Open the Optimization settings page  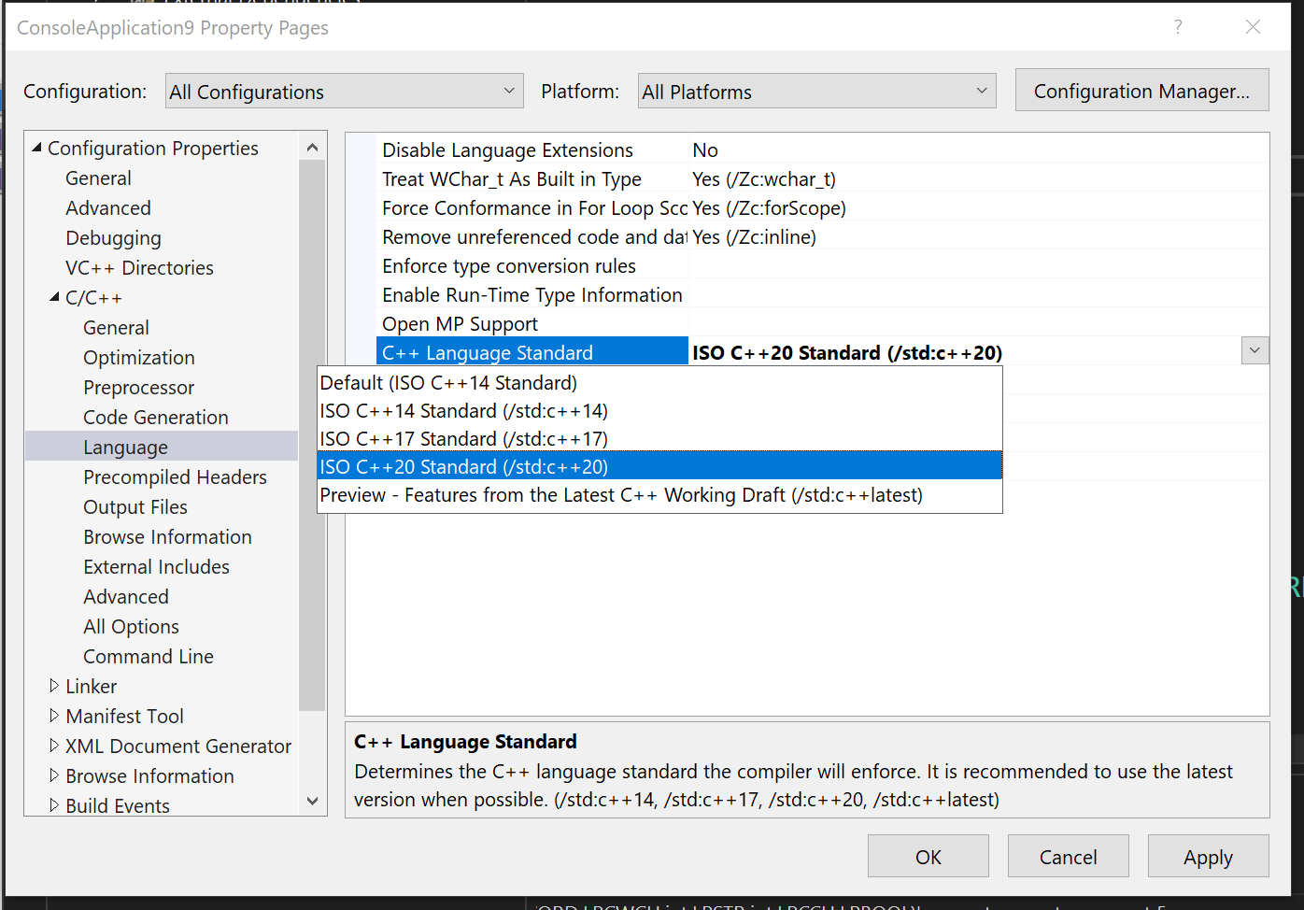click(138, 357)
